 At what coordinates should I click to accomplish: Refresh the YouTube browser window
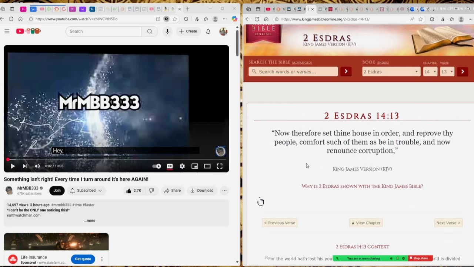(11, 19)
